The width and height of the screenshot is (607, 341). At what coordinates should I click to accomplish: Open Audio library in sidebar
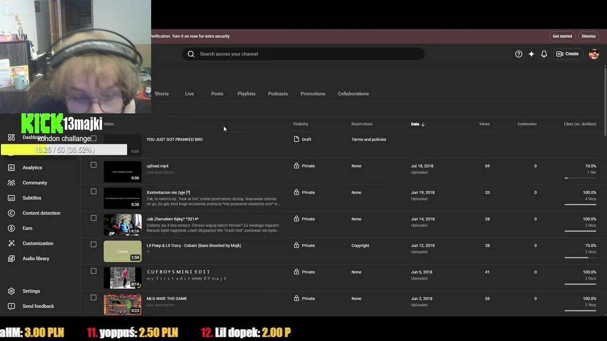[36, 259]
